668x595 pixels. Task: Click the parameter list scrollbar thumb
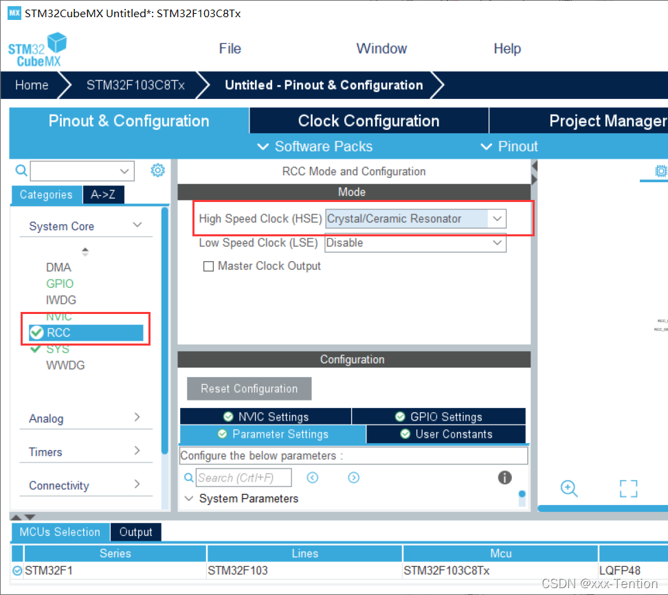coord(522,494)
